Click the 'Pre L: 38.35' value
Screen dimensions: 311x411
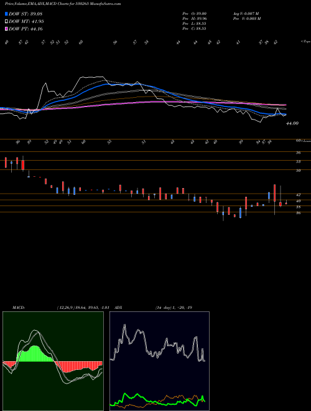(x=195, y=24)
